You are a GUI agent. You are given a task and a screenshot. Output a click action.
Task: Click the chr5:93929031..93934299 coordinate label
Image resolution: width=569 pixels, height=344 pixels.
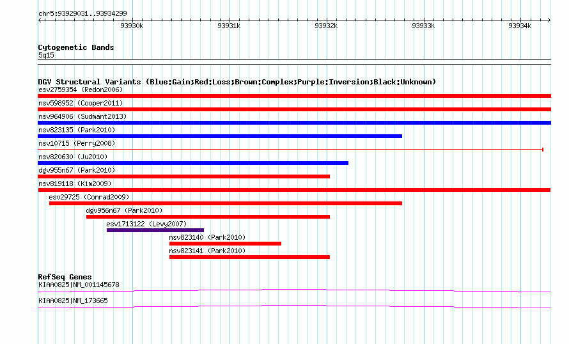82,13
